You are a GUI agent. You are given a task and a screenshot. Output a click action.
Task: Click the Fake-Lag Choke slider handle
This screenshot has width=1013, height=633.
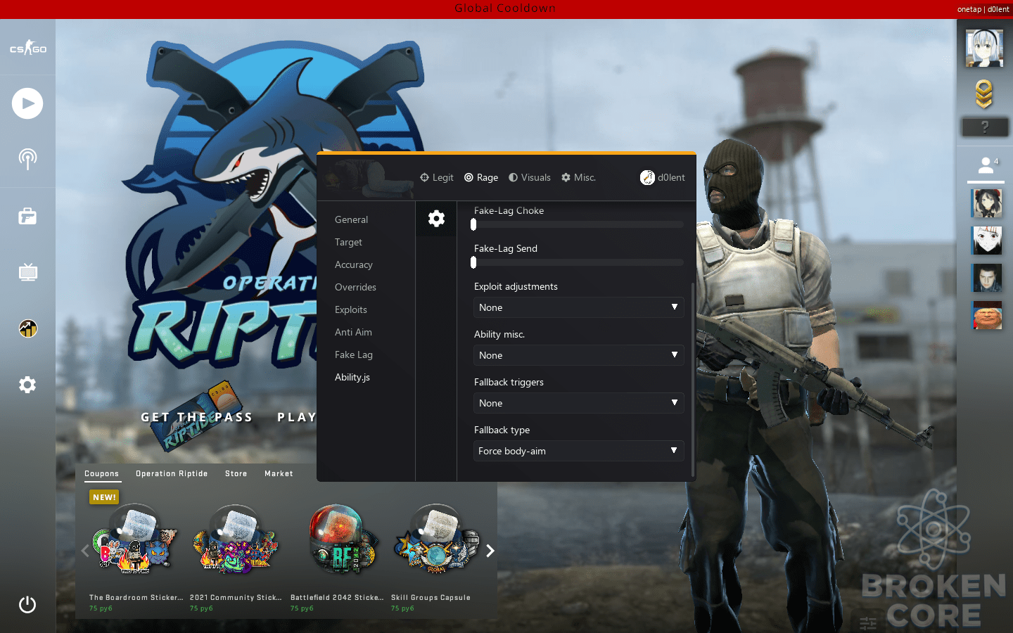click(x=473, y=224)
